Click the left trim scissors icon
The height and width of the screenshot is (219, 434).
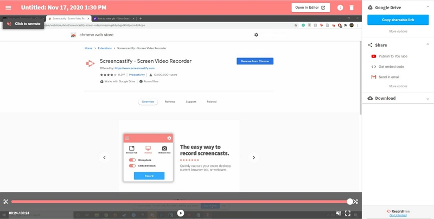(x=6, y=202)
